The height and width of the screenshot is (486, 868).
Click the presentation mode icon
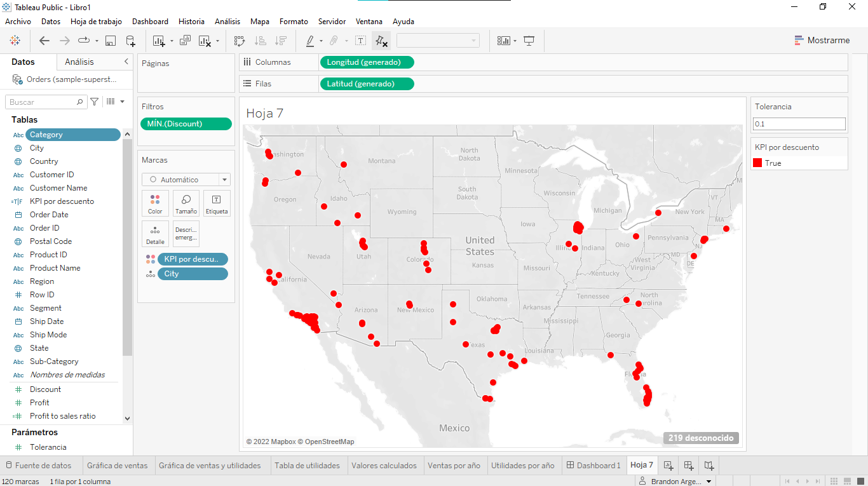tap(529, 41)
